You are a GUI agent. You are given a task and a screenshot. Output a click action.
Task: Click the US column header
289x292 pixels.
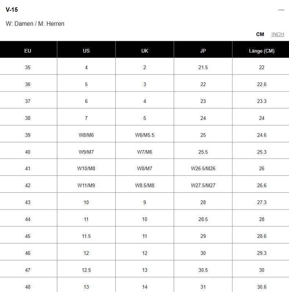pyautogui.click(x=86, y=51)
